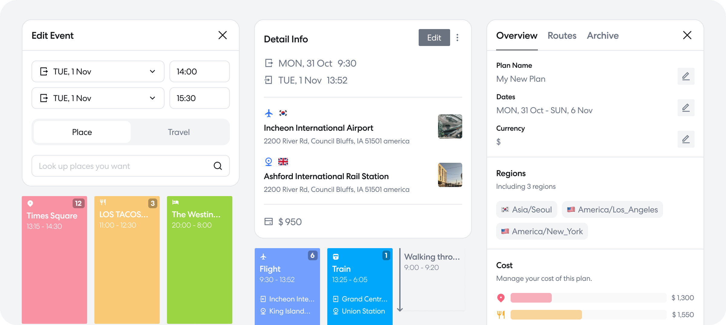Click the arrival icon beside TUE, 1 Nov 13:52
Viewport: 726px width, 325px height.
269,80
